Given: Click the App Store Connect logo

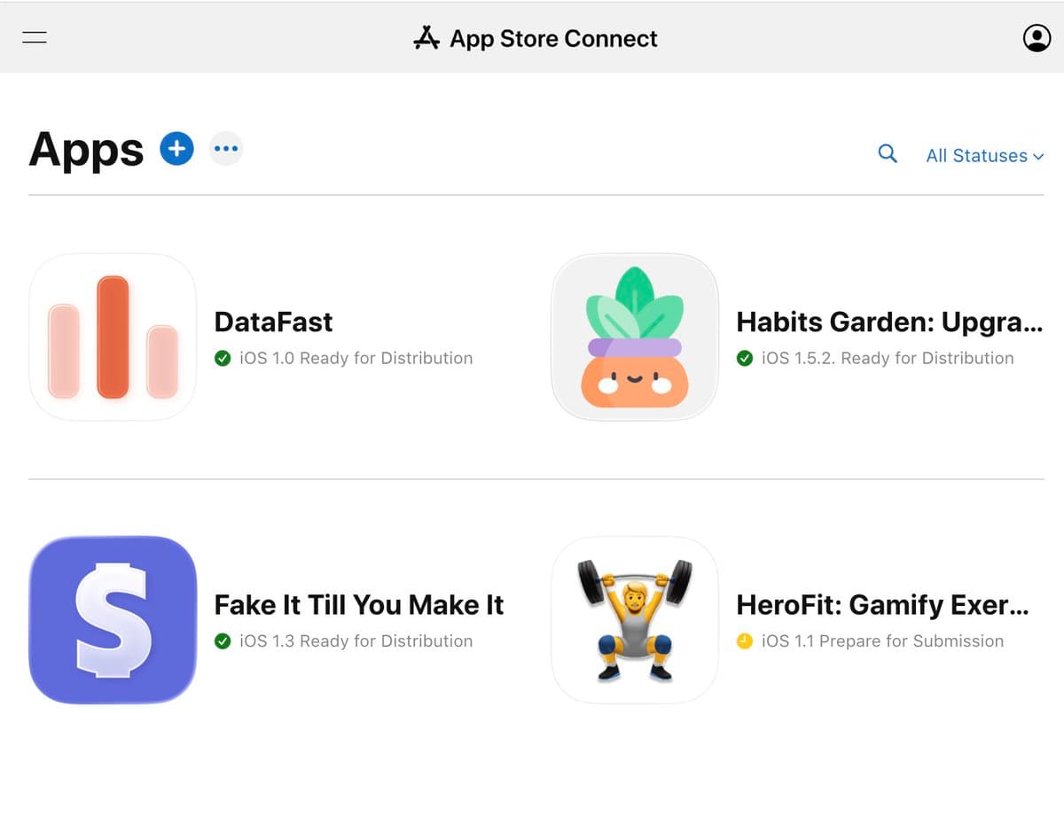Looking at the screenshot, I should click(426, 38).
